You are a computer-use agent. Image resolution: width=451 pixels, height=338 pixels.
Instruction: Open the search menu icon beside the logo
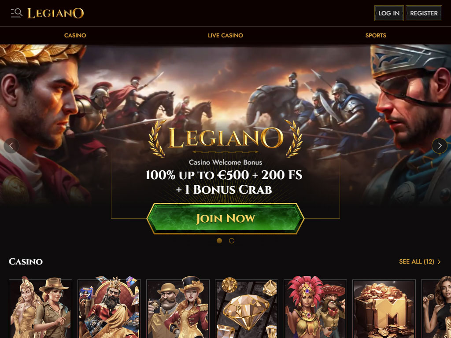16,13
